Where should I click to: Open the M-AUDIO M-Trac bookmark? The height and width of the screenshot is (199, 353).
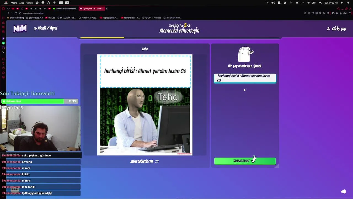[x=66, y=18]
